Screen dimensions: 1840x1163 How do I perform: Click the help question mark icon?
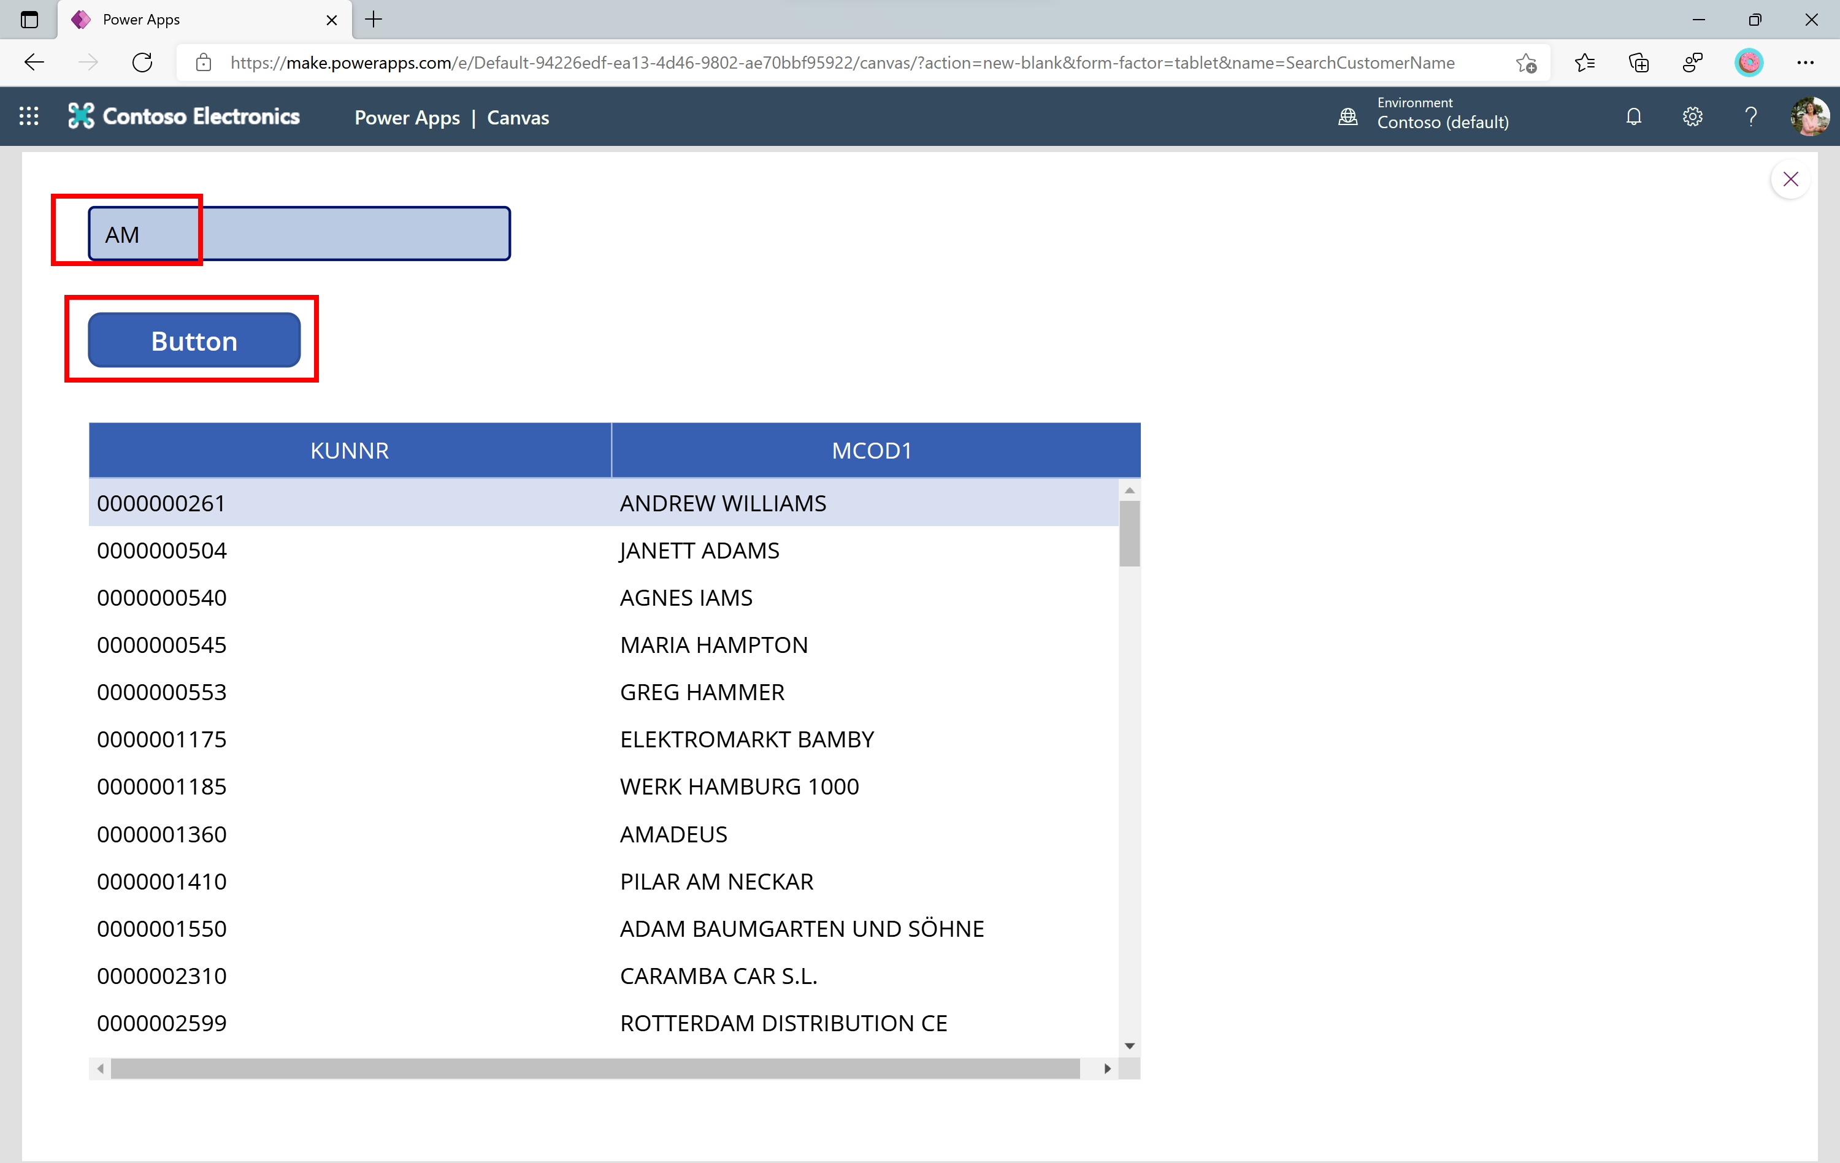(x=1750, y=117)
